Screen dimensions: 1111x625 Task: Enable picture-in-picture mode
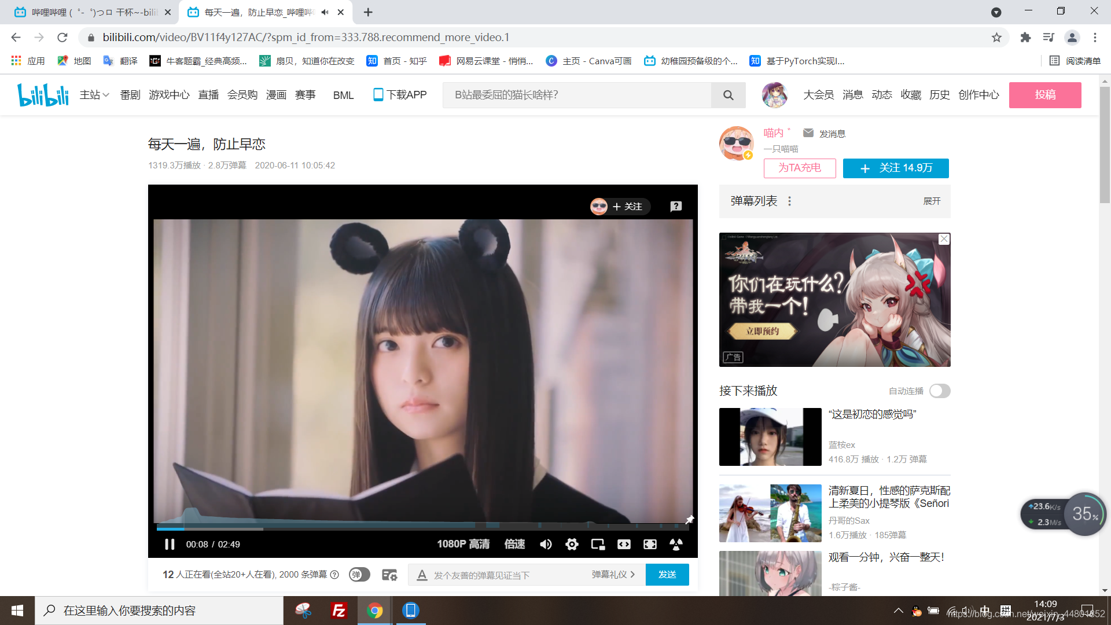point(598,544)
